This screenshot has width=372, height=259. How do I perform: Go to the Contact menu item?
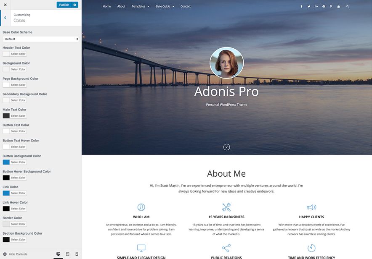click(x=185, y=6)
